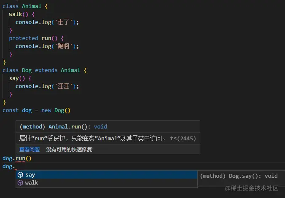This screenshot has height=198, width=285.
Task: Click the (method) Dog.say(): void detail
Action: (x=239, y=176)
